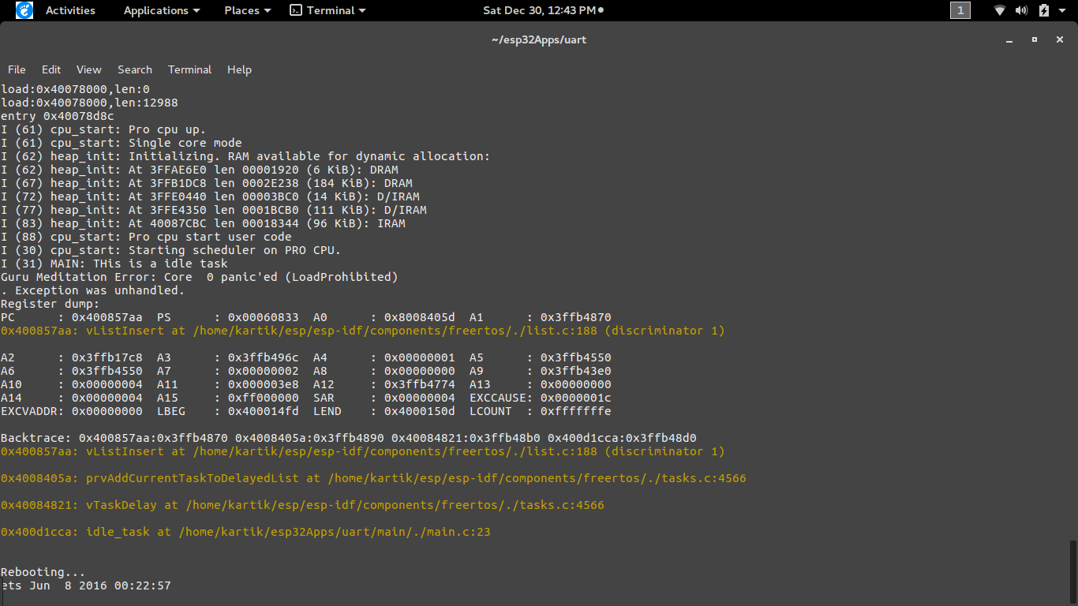The image size is (1078, 606).
Task: Click 'Starting scheduler on PRO CPU.' line
Action: 171,250
